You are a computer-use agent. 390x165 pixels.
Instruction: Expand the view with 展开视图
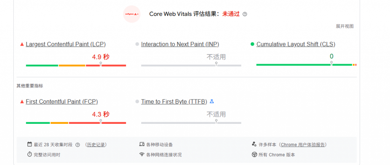pos(345,26)
